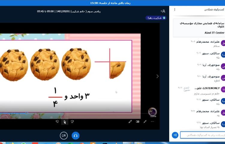Open the chat options three-dot menu

(175, 10)
